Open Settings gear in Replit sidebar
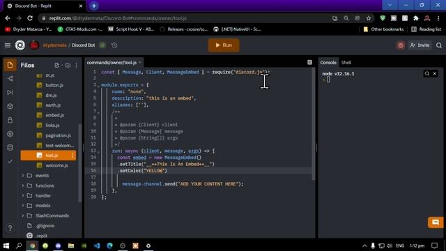 [x=10, y=134]
